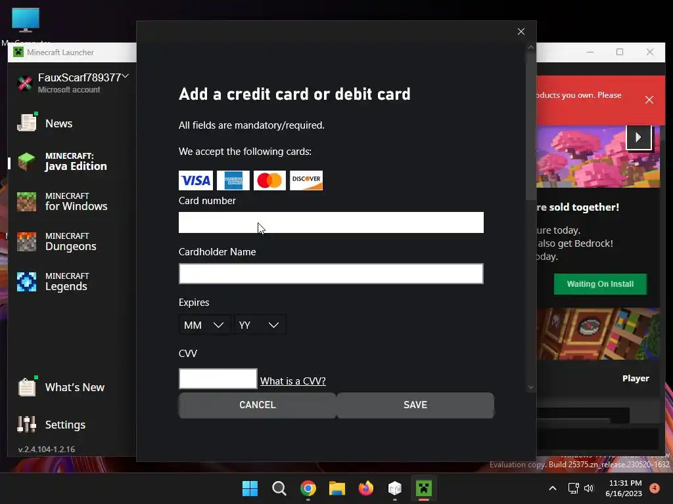Open the Windows Start menu
This screenshot has height=504, width=673.
tap(250, 488)
